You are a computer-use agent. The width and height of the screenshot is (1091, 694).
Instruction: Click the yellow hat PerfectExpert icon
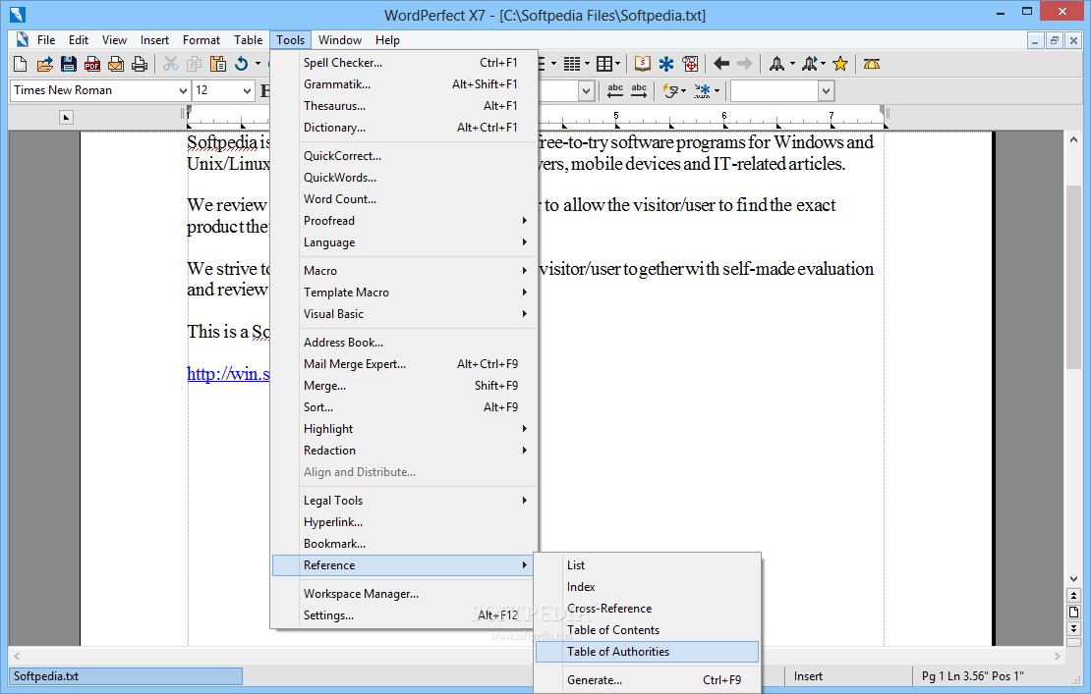872,64
